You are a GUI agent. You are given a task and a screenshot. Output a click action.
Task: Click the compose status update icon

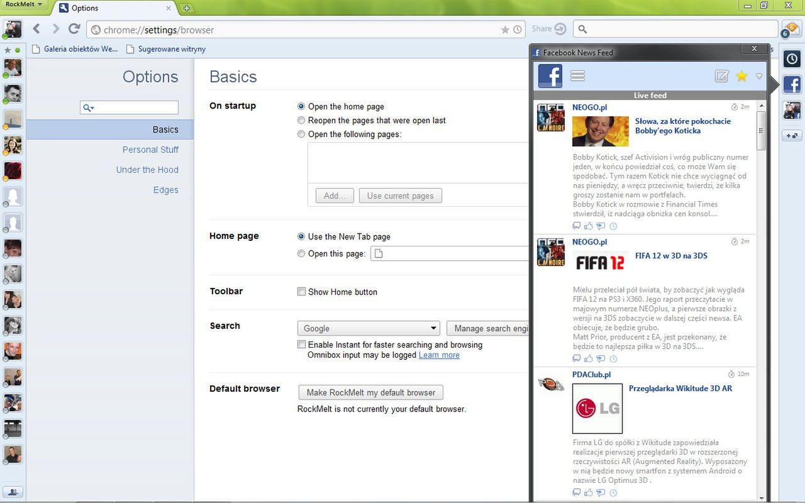721,76
